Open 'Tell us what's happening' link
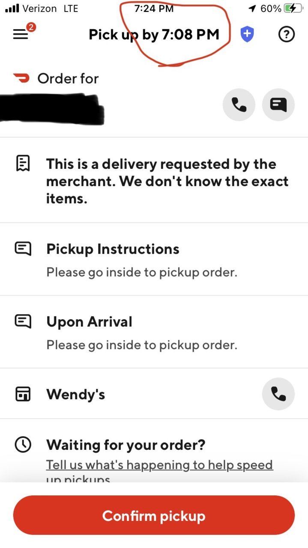The height and width of the screenshot is (548, 308). (x=159, y=471)
